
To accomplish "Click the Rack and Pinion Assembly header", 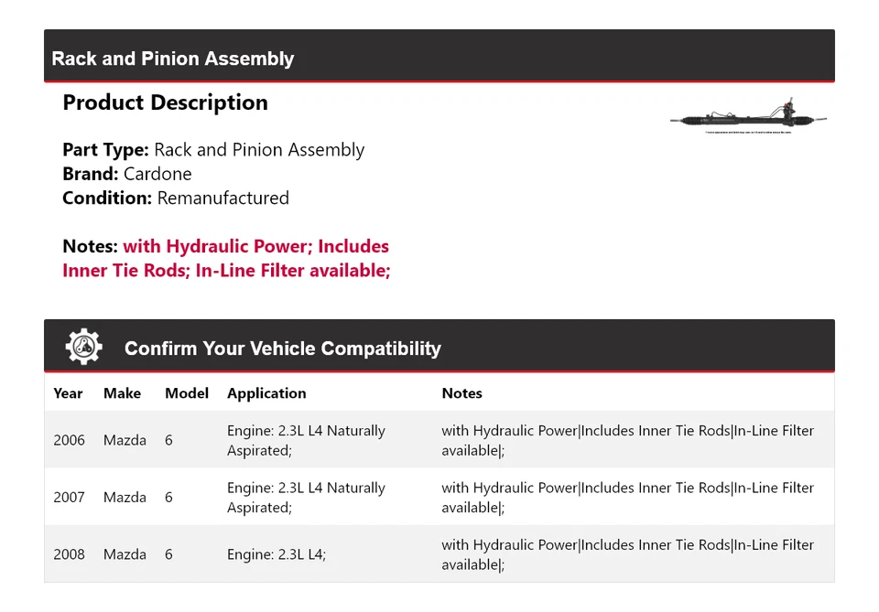I will coord(173,59).
